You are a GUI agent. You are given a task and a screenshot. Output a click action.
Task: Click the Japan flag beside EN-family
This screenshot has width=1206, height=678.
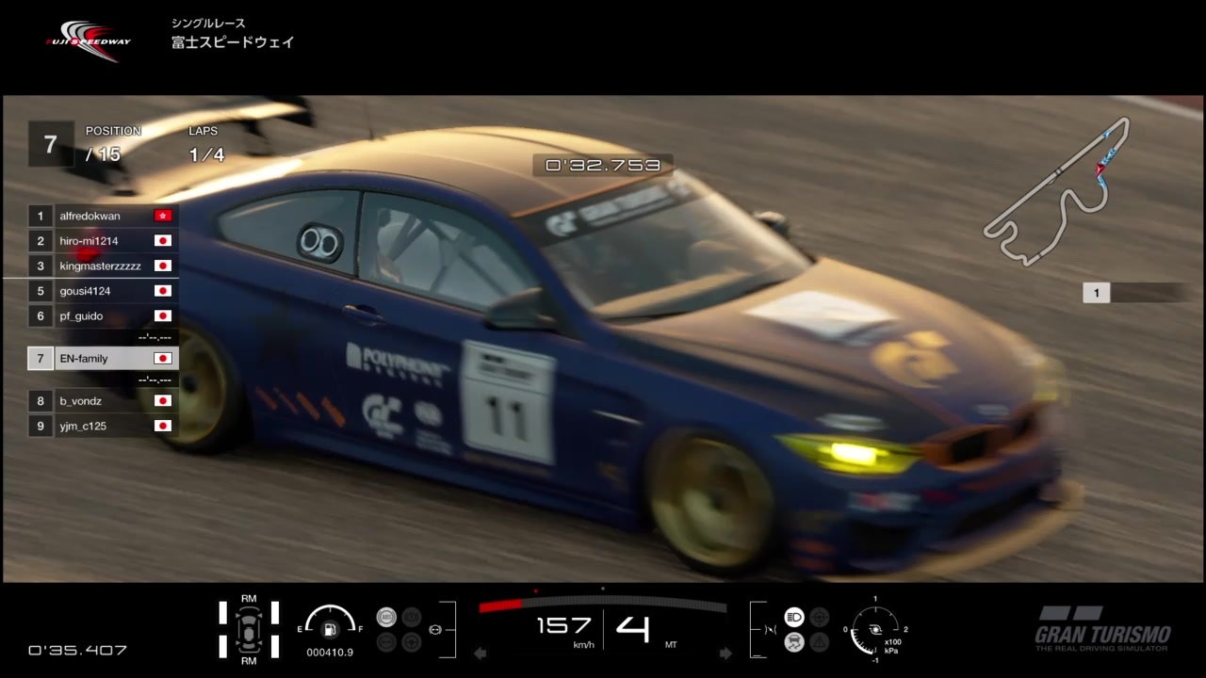[x=163, y=359]
